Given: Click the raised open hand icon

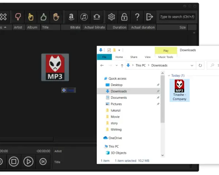Looking at the screenshot, I should (56, 17).
